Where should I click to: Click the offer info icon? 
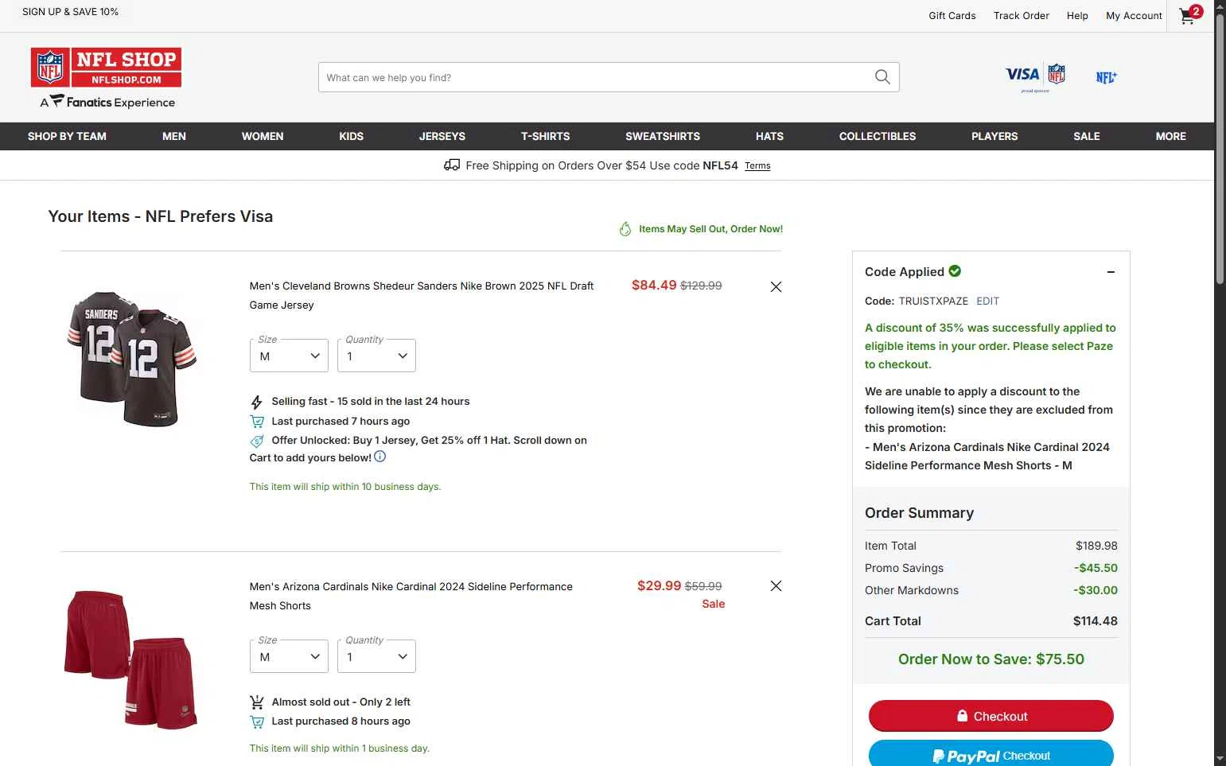380,457
